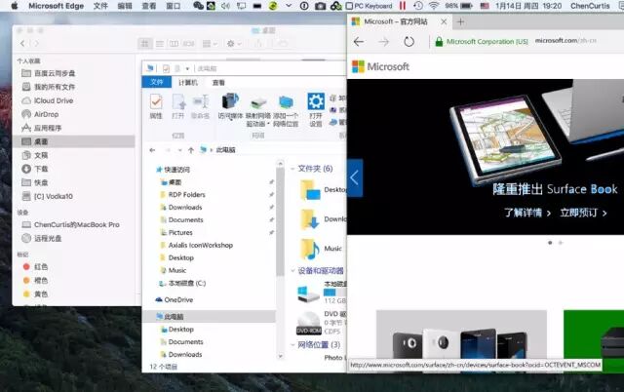Viewport: 624px width, 392px height.
Task: Open a new tab in Edge
Action: pyautogui.click(x=460, y=21)
